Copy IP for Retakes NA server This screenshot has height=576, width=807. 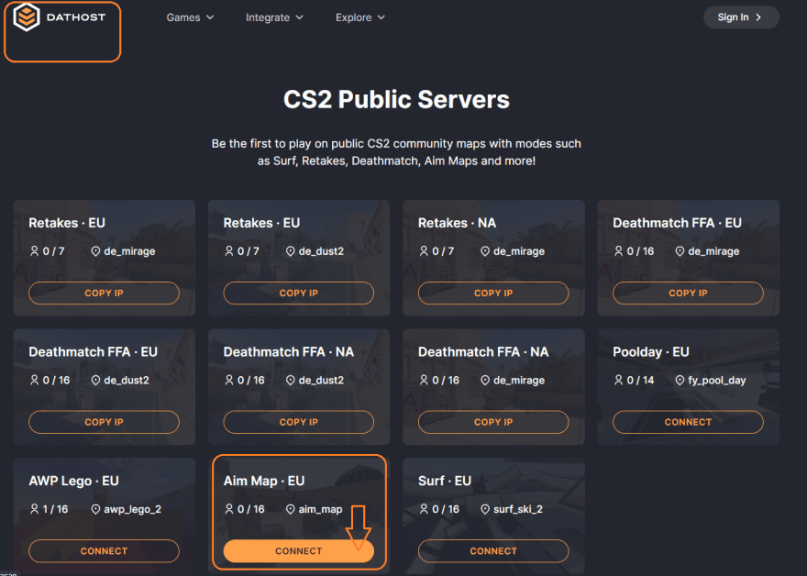[493, 294]
